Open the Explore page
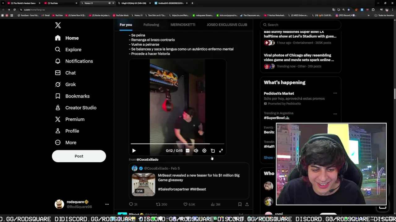 point(68,49)
